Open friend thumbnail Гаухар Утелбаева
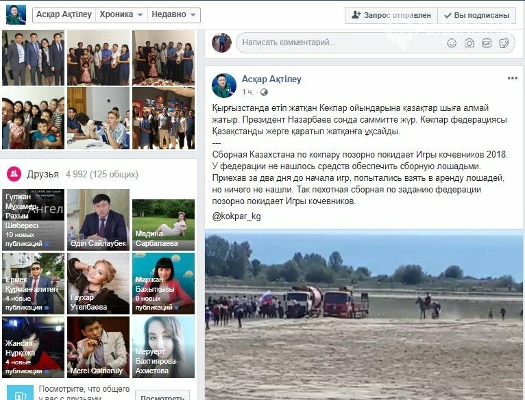Screen dimensions: 525x400 pyautogui.click(x=98, y=284)
